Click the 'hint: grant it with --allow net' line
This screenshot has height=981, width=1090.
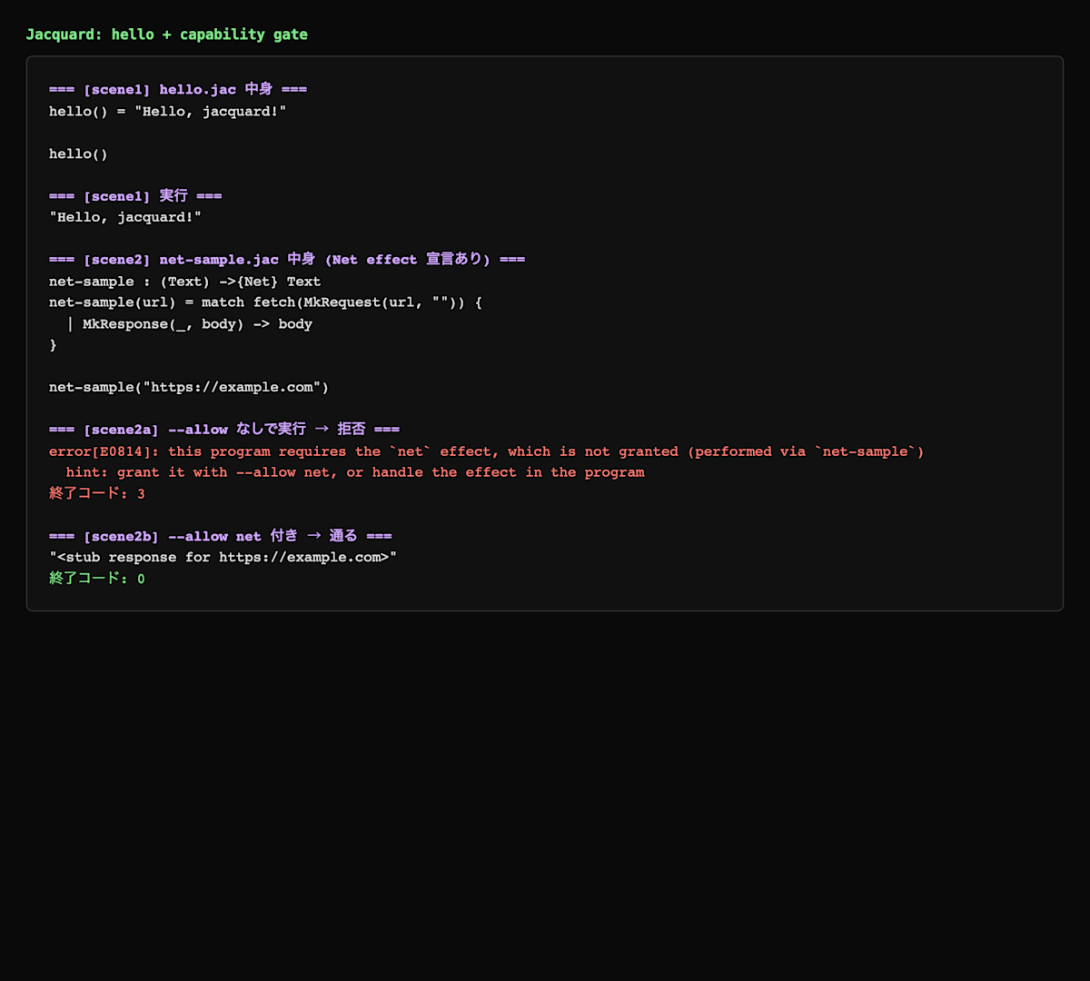point(355,471)
